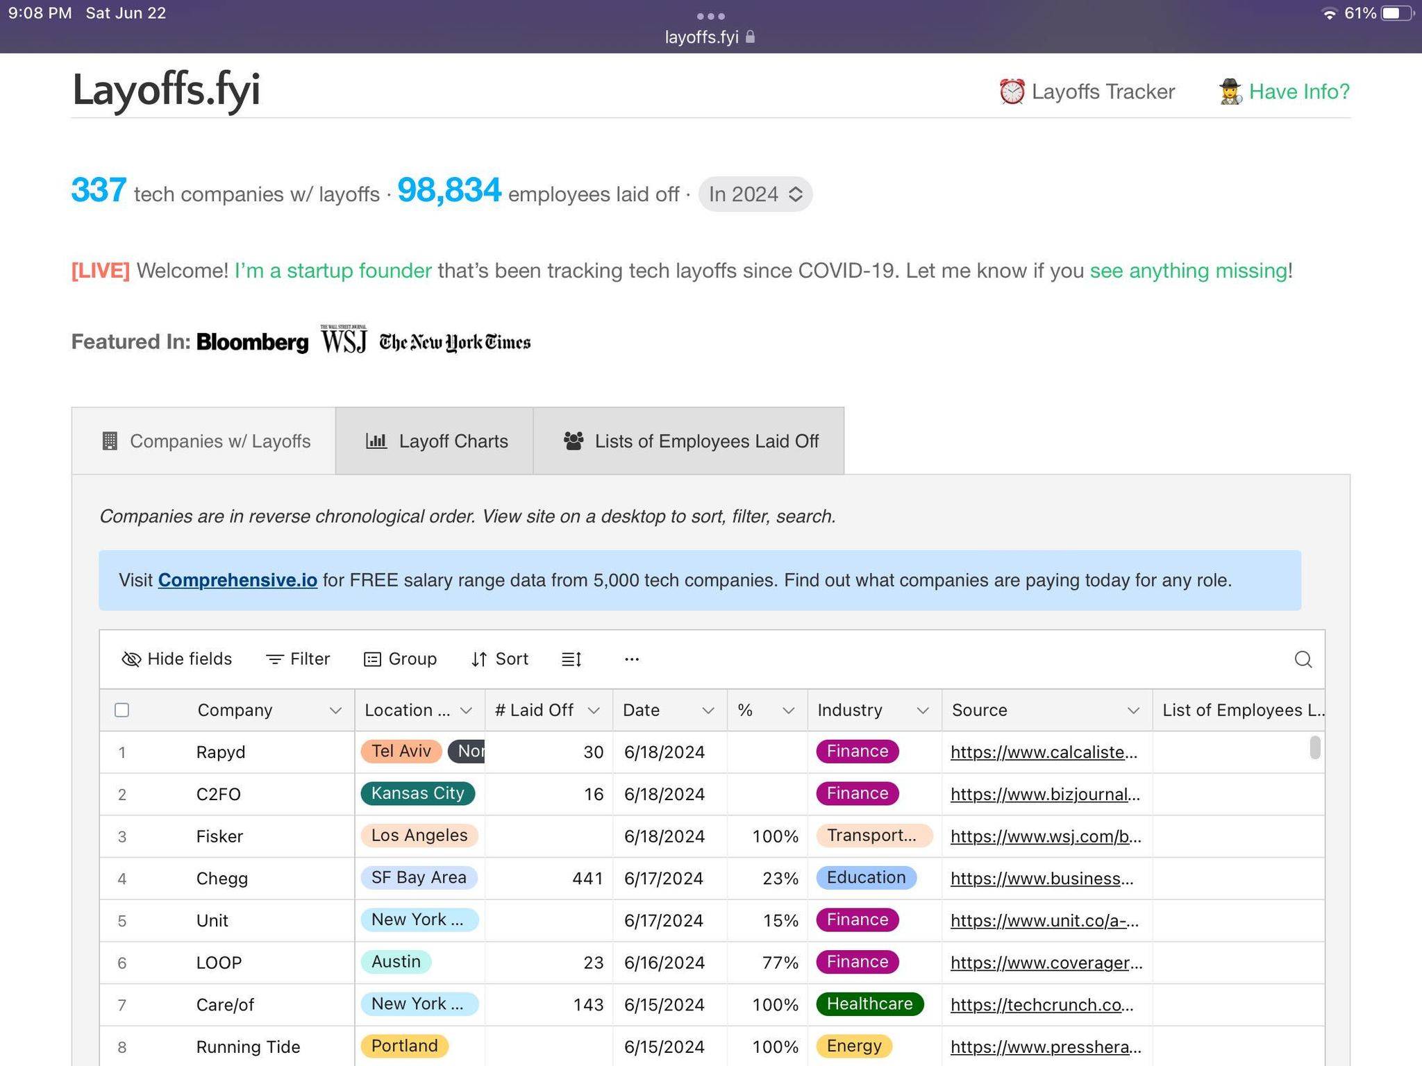Click the building icon on Companies tab
The height and width of the screenshot is (1066, 1422).
click(110, 441)
